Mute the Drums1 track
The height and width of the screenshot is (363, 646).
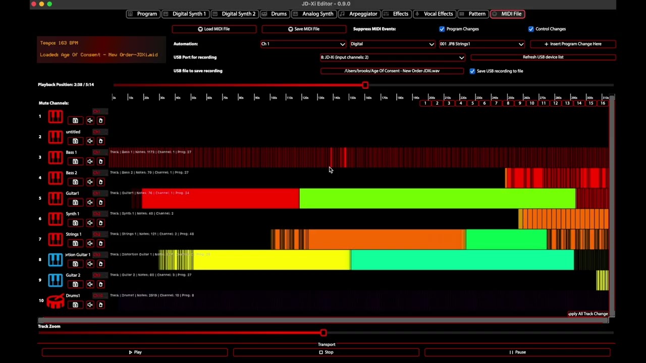click(90, 305)
